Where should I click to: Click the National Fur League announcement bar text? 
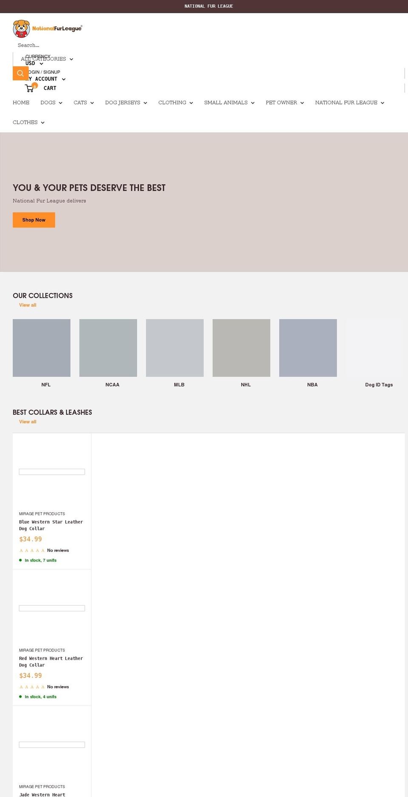(x=209, y=6)
